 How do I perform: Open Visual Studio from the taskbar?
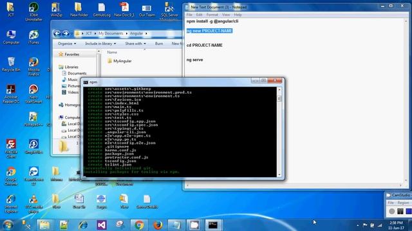pyautogui.click(x=102, y=225)
